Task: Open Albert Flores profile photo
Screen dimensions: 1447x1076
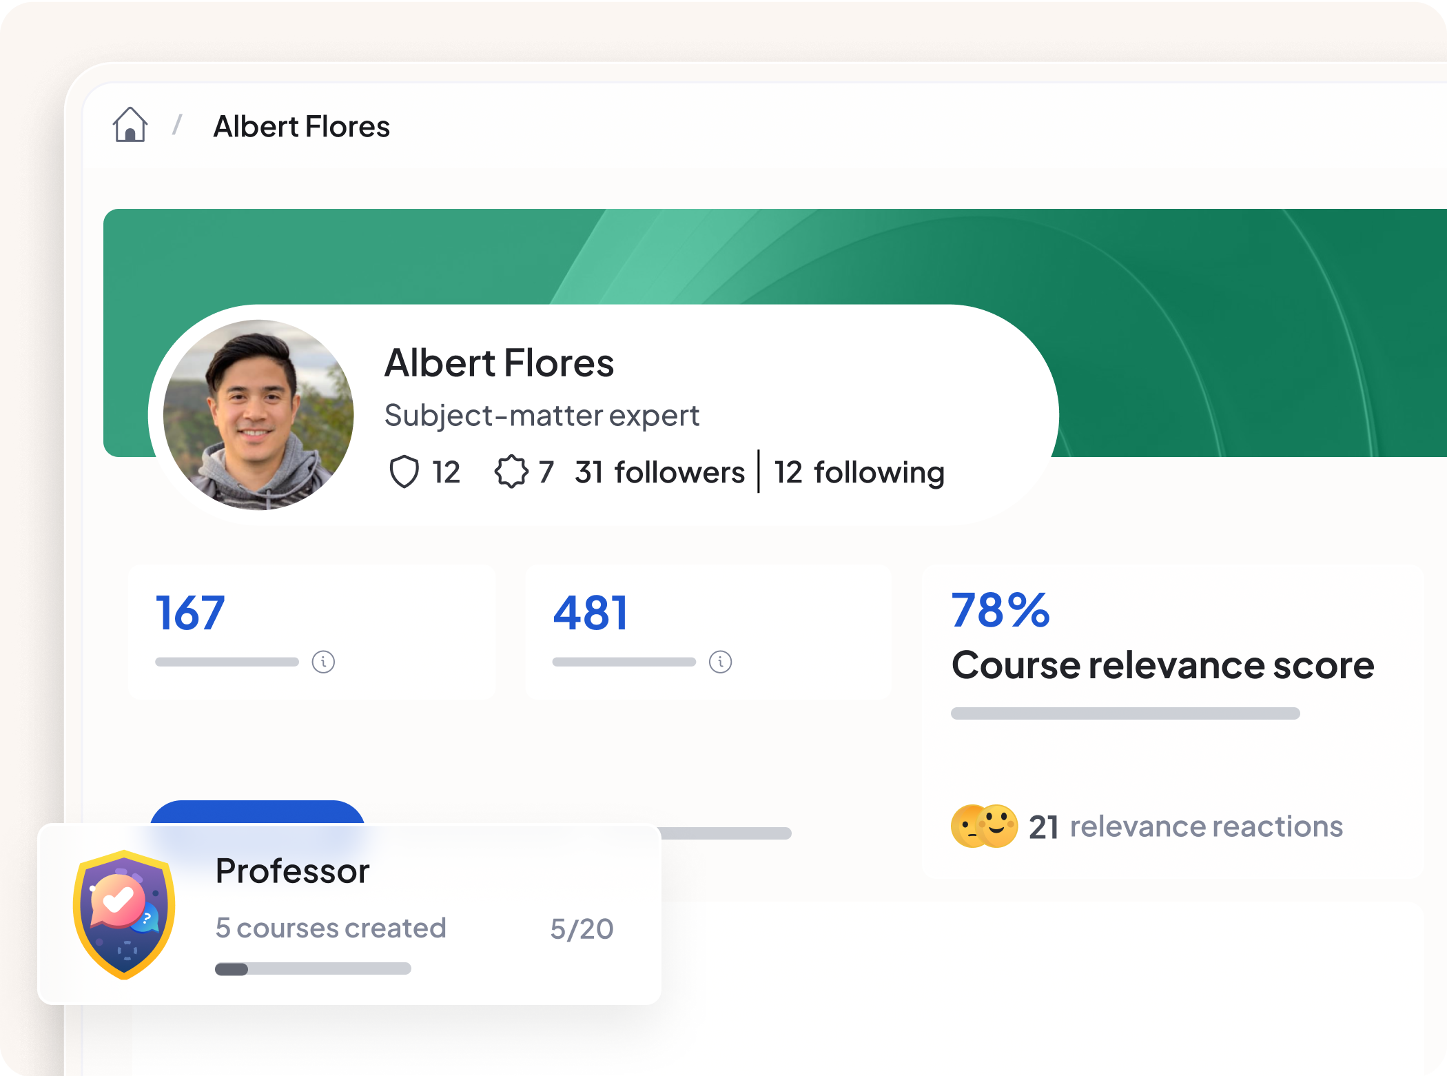Action: coord(258,415)
